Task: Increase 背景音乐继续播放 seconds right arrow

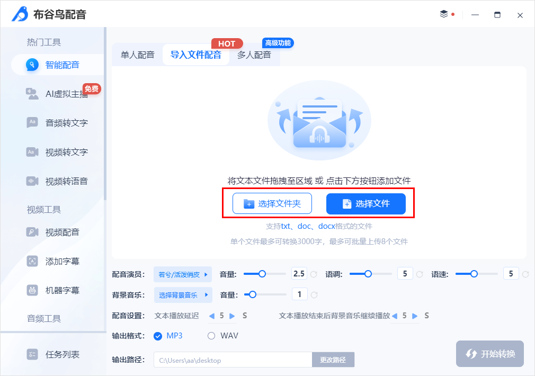Action: [x=415, y=316]
